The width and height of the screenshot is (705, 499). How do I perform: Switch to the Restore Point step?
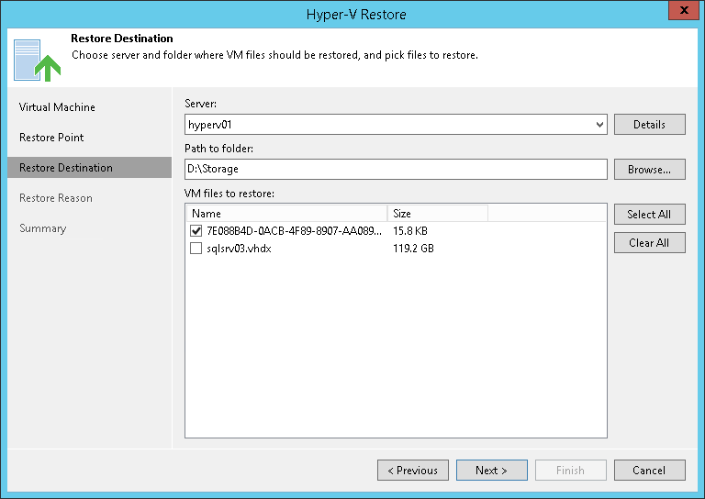coord(51,138)
